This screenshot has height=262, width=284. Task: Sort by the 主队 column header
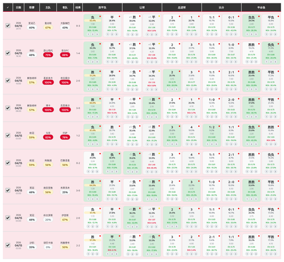tap(48, 7)
